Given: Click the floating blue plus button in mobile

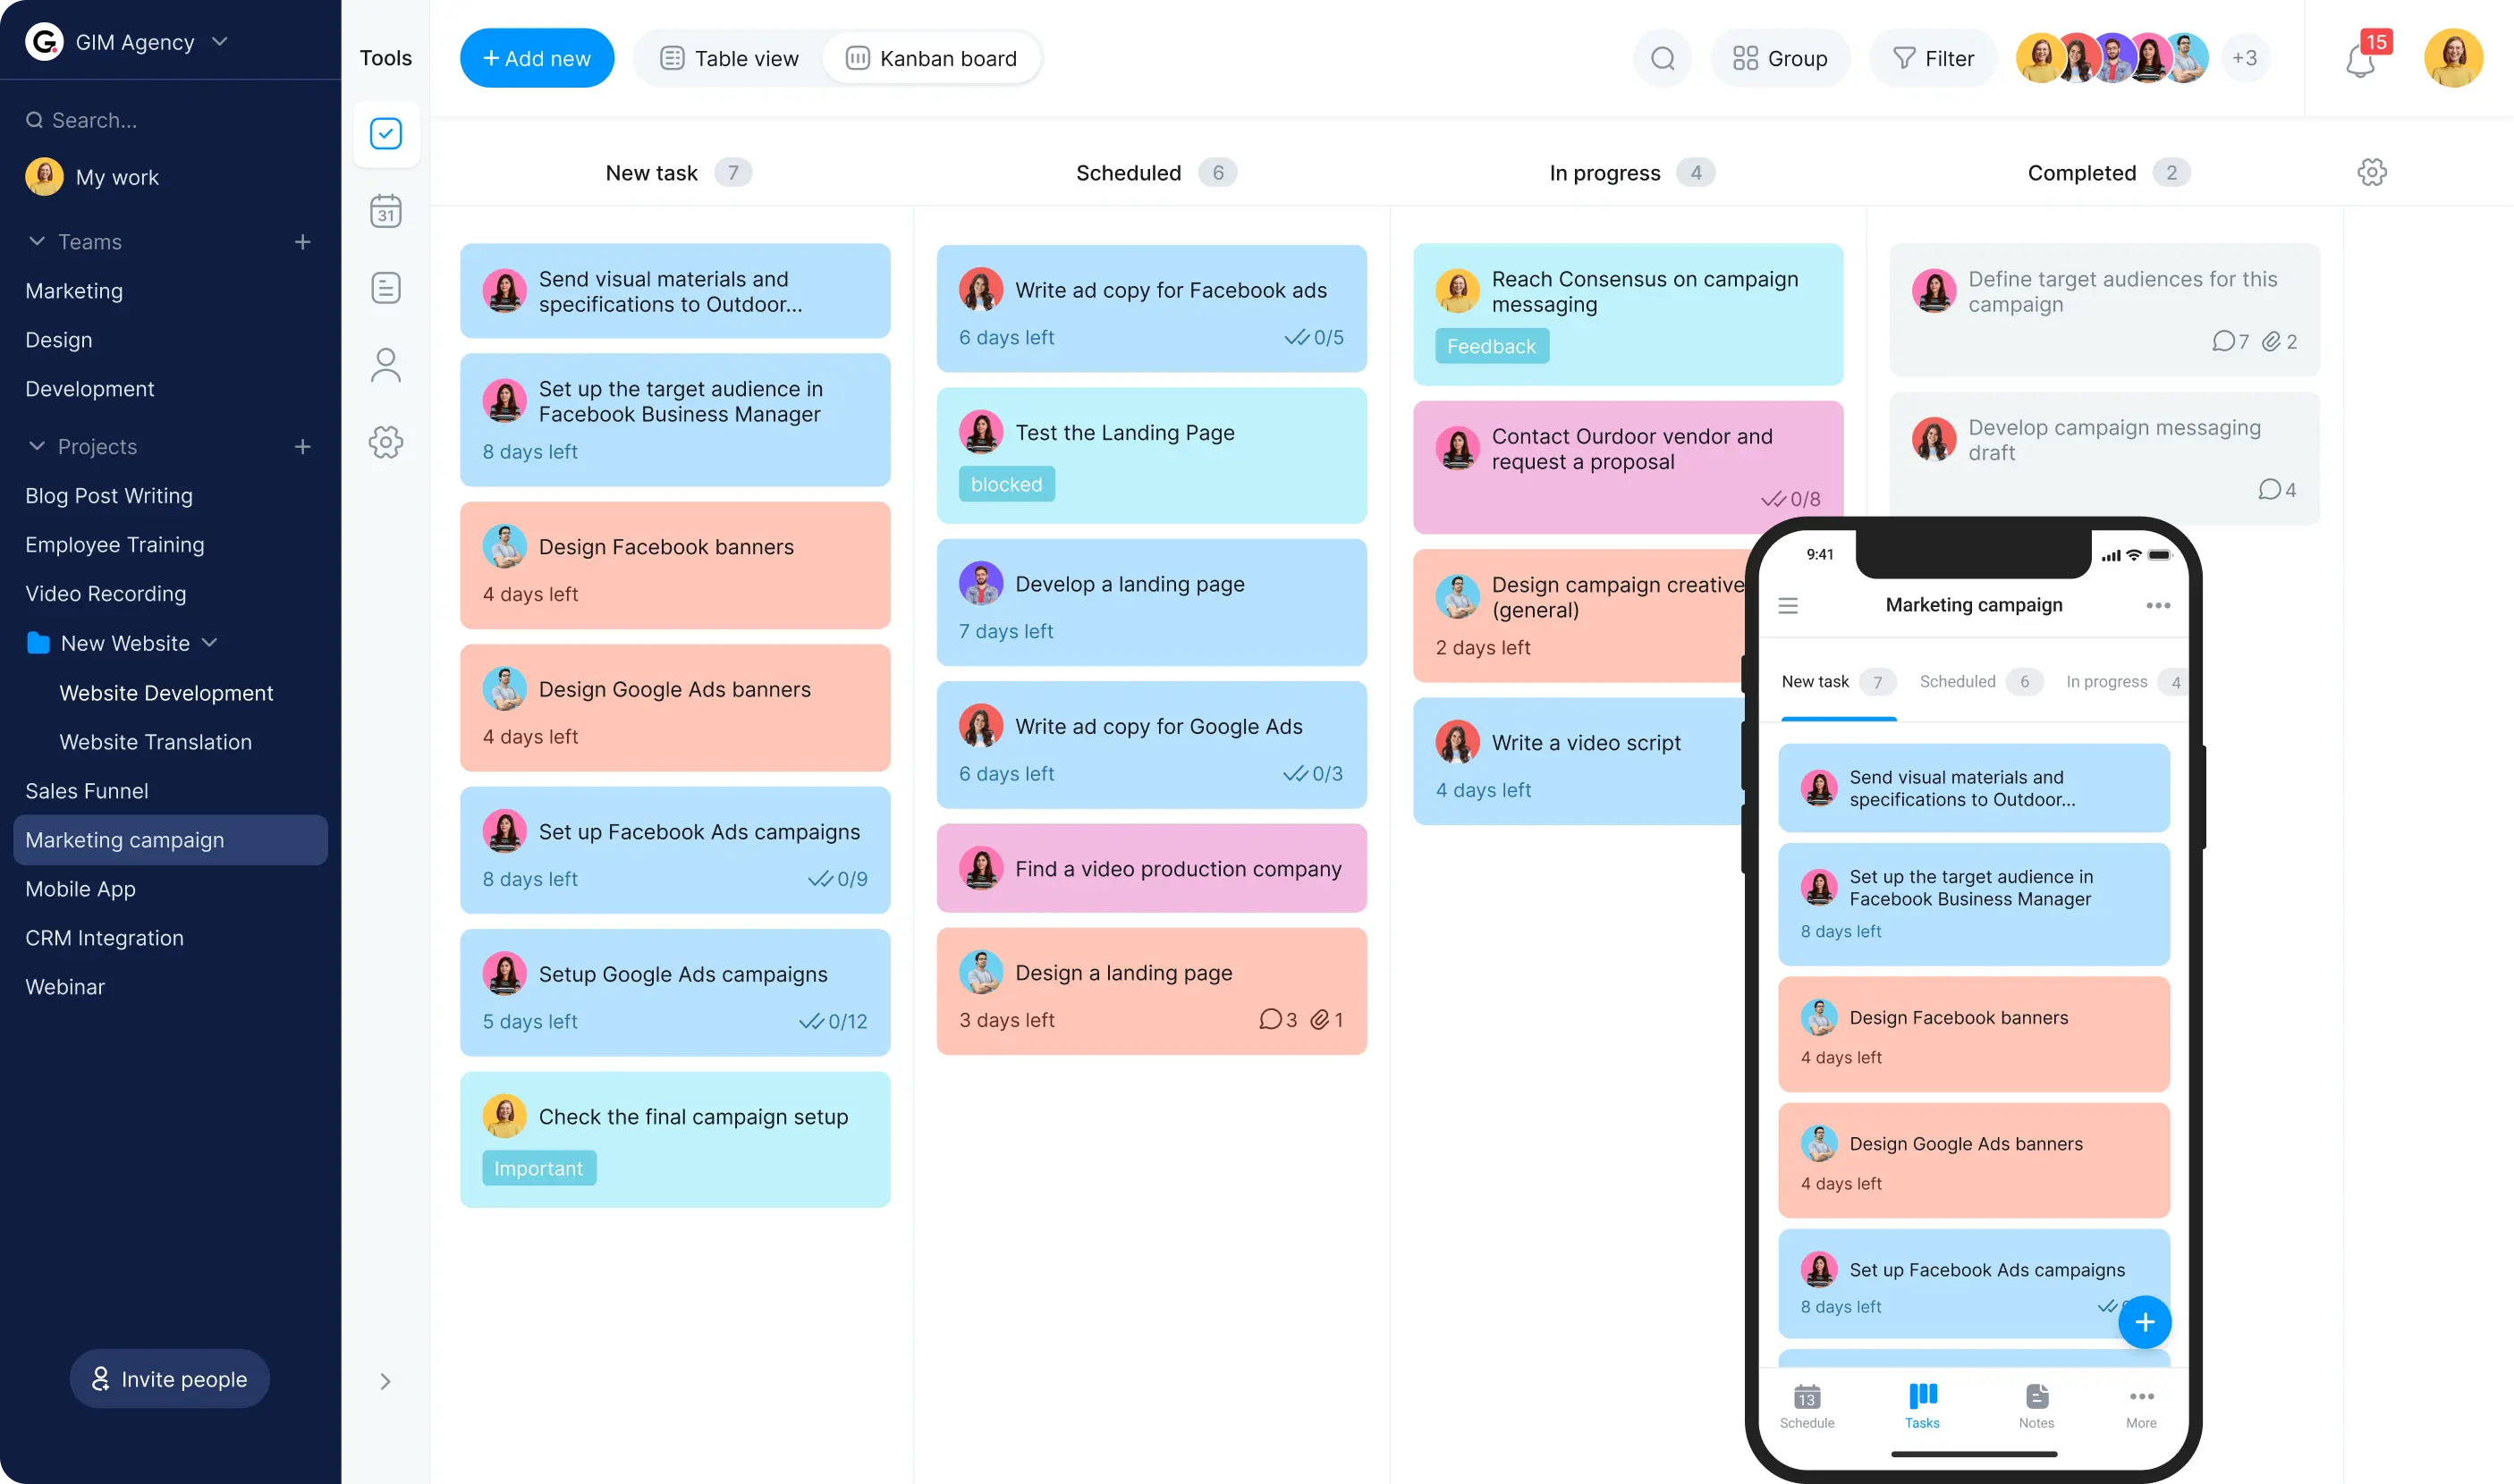Looking at the screenshot, I should point(2145,1321).
